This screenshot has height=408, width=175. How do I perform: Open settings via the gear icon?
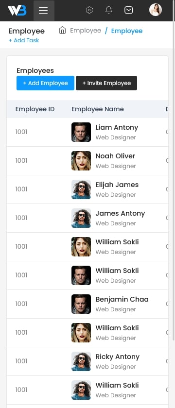point(89,10)
